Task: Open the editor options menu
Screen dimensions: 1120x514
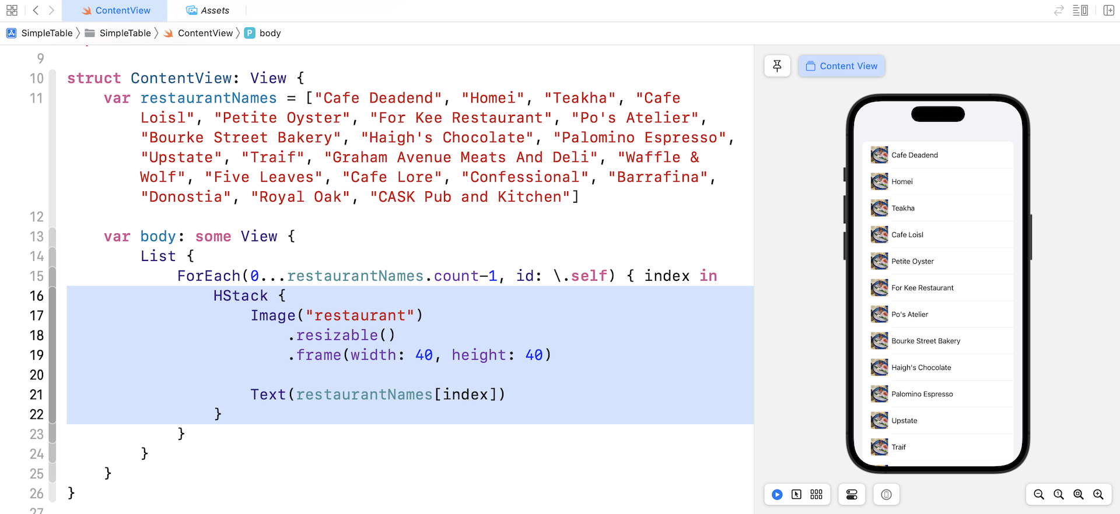Action: point(1080,10)
